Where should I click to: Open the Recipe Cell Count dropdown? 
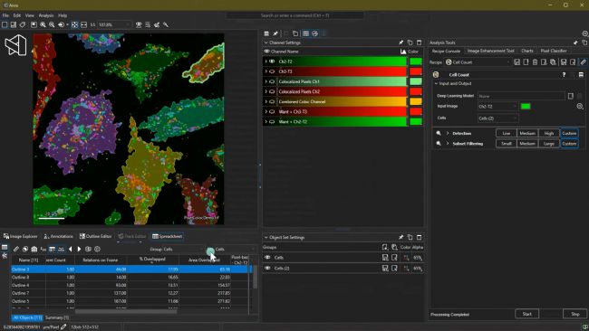click(x=478, y=62)
